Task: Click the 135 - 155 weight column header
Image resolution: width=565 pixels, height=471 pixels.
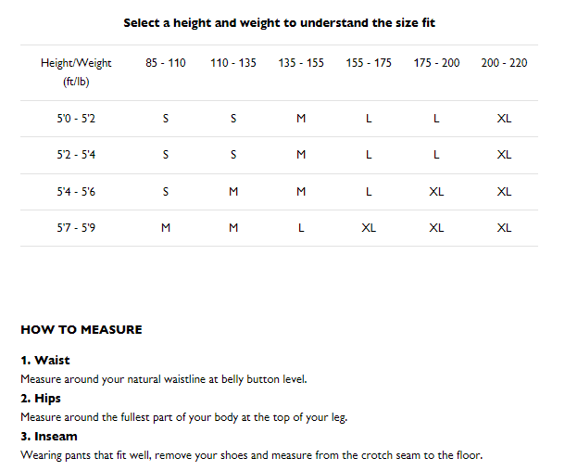Action: tap(301, 63)
